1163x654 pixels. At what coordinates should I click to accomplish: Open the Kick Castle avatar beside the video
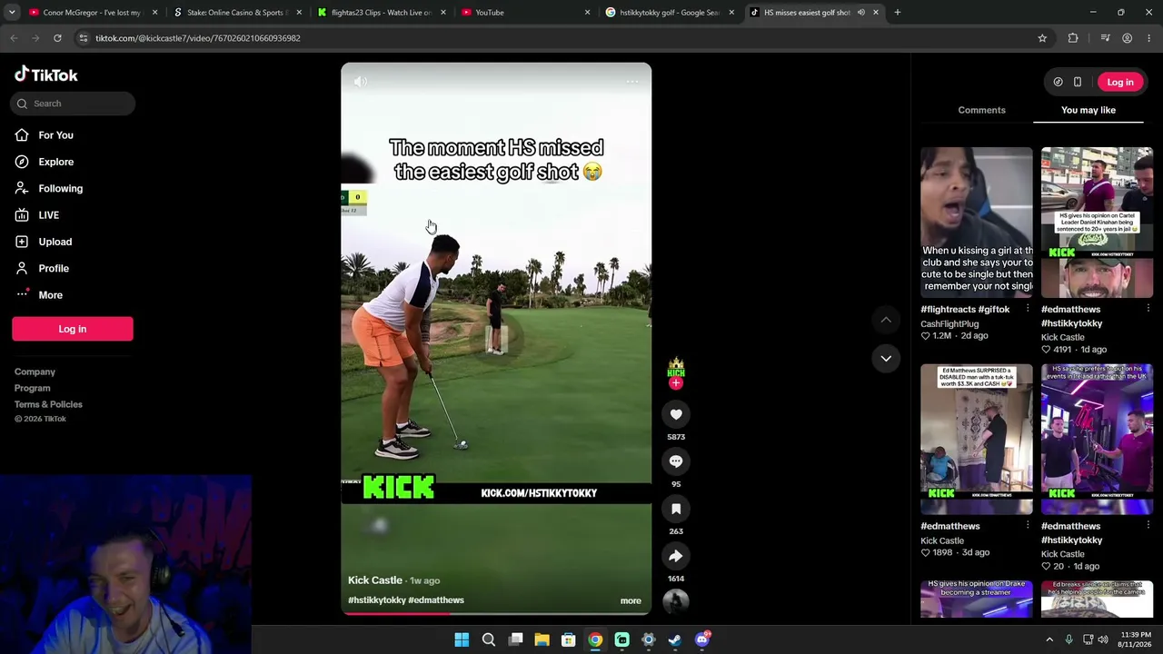[x=676, y=368]
